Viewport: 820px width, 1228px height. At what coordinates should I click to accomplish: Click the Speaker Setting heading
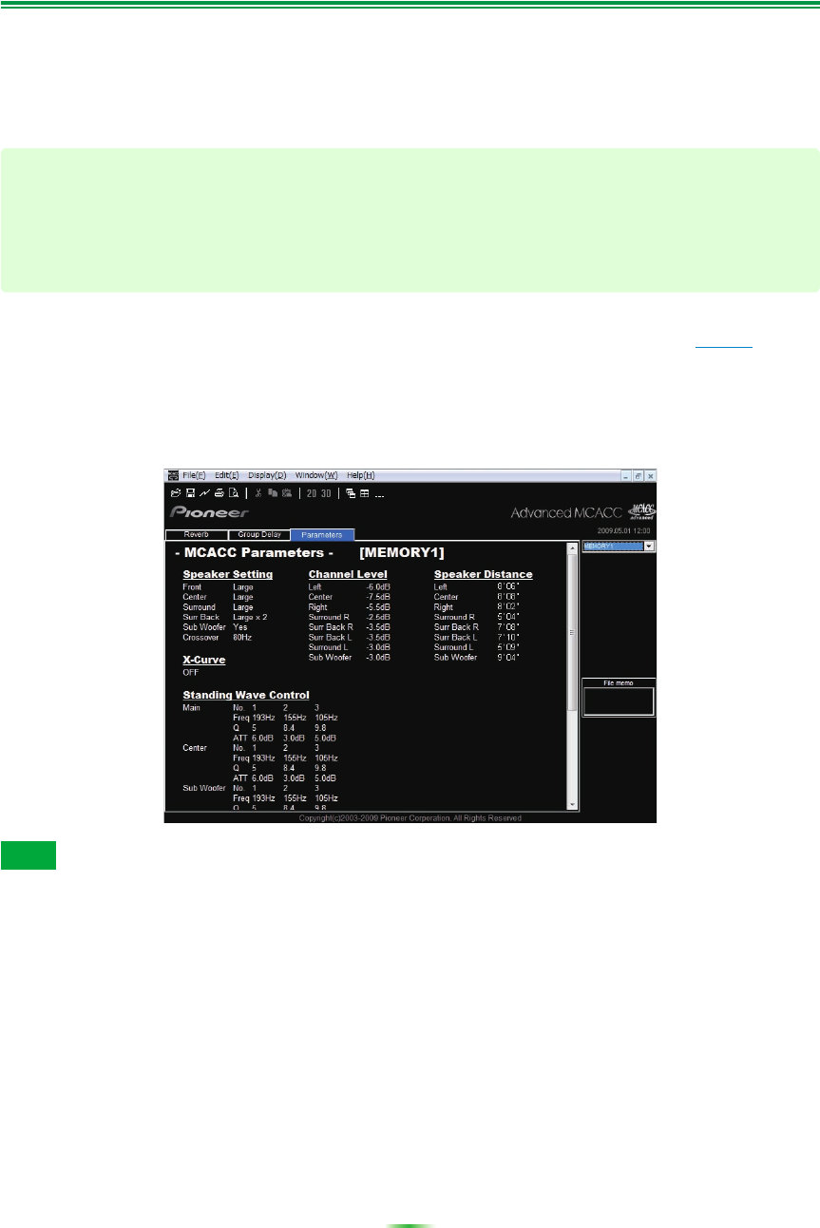(228, 574)
